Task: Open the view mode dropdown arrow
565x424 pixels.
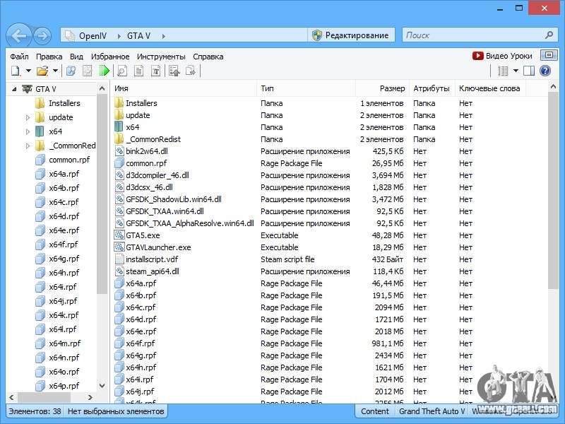Action: [516, 71]
